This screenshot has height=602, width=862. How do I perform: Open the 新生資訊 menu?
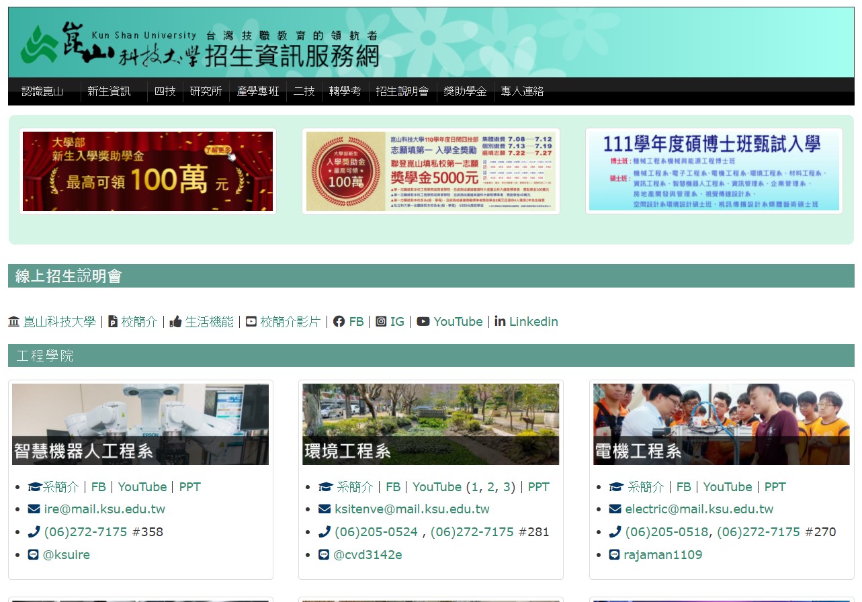(x=109, y=92)
